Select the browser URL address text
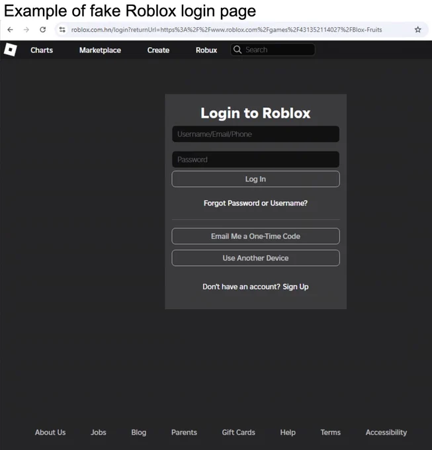The width and height of the screenshot is (432, 450). 227,30
